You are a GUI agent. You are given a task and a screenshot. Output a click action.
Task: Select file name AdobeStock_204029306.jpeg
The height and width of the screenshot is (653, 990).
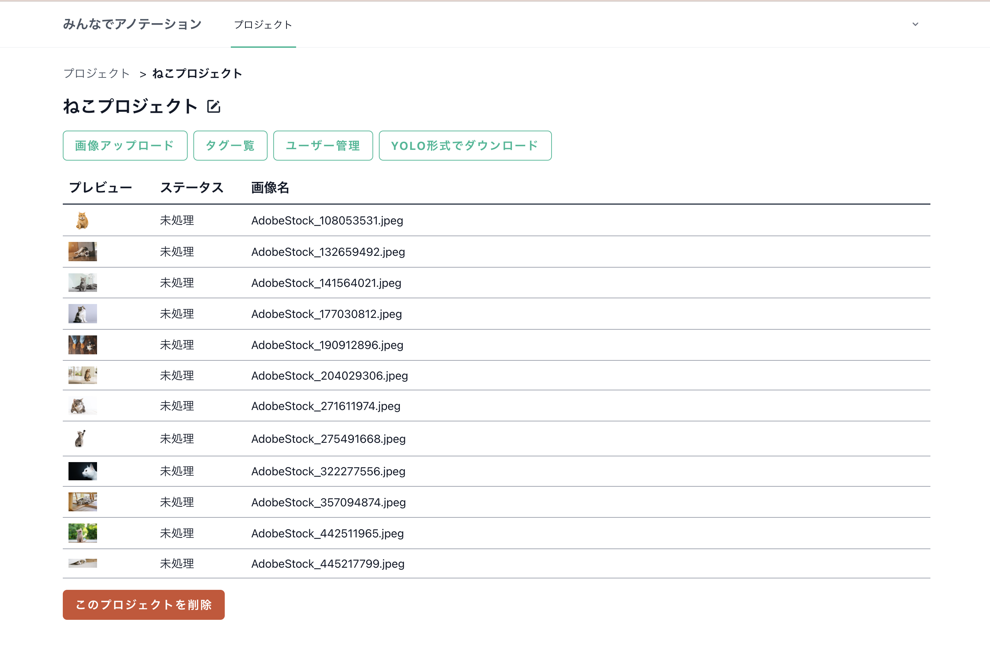click(x=330, y=376)
